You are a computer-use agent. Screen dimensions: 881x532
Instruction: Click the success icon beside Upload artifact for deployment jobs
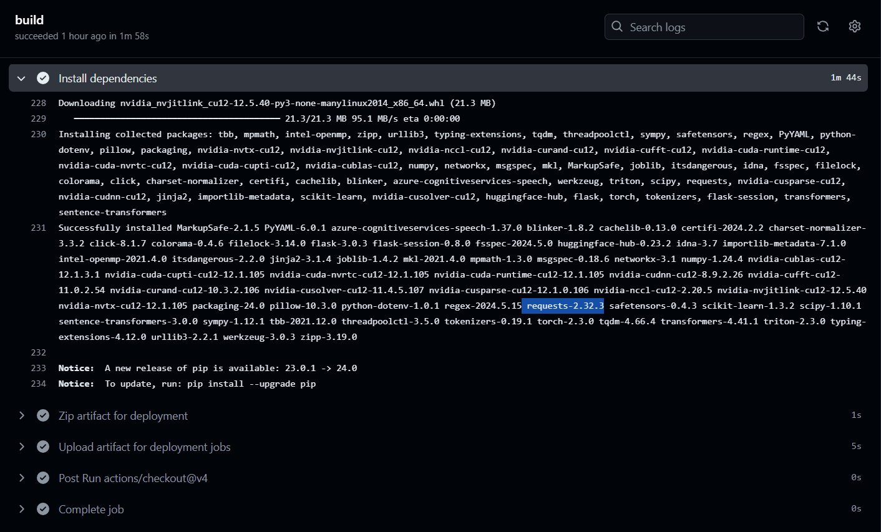[x=42, y=447]
